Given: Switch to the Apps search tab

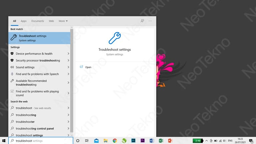Looking at the screenshot, I should 24,21.
